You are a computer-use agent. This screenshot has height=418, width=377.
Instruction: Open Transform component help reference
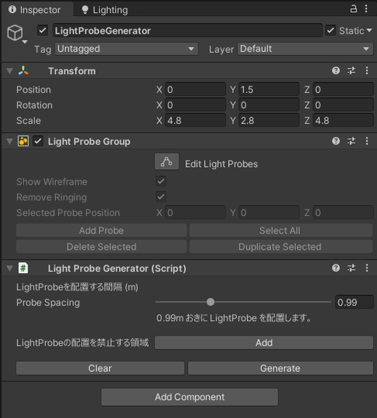point(336,71)
